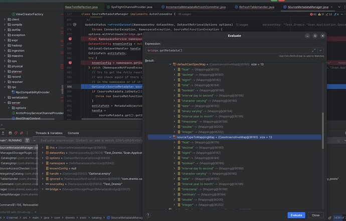Toggle breakpoint on the 'final NamespaceService' line
The width and height of the screenshot is (346, 221).
pyautogui.click(x=69, y=38)
